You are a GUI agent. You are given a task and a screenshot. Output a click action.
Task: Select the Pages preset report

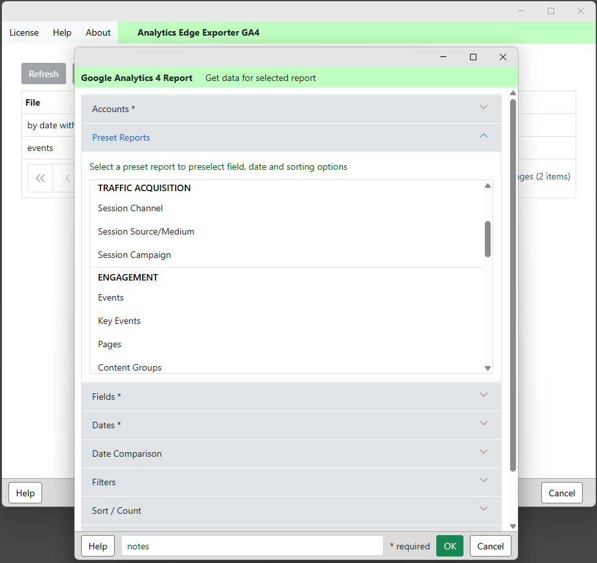coord(110,344)
